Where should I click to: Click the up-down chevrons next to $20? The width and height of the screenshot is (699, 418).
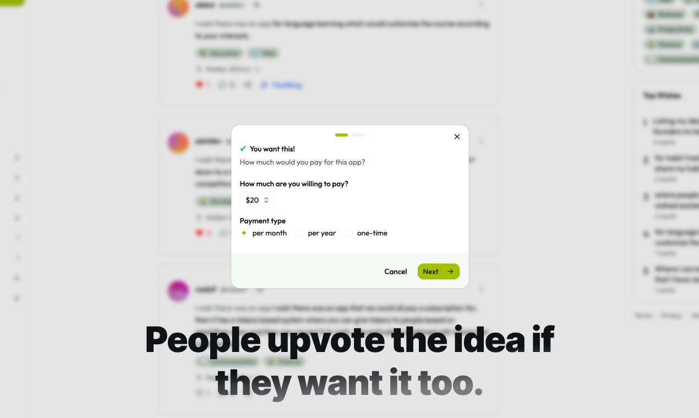[x=266, y=200]
